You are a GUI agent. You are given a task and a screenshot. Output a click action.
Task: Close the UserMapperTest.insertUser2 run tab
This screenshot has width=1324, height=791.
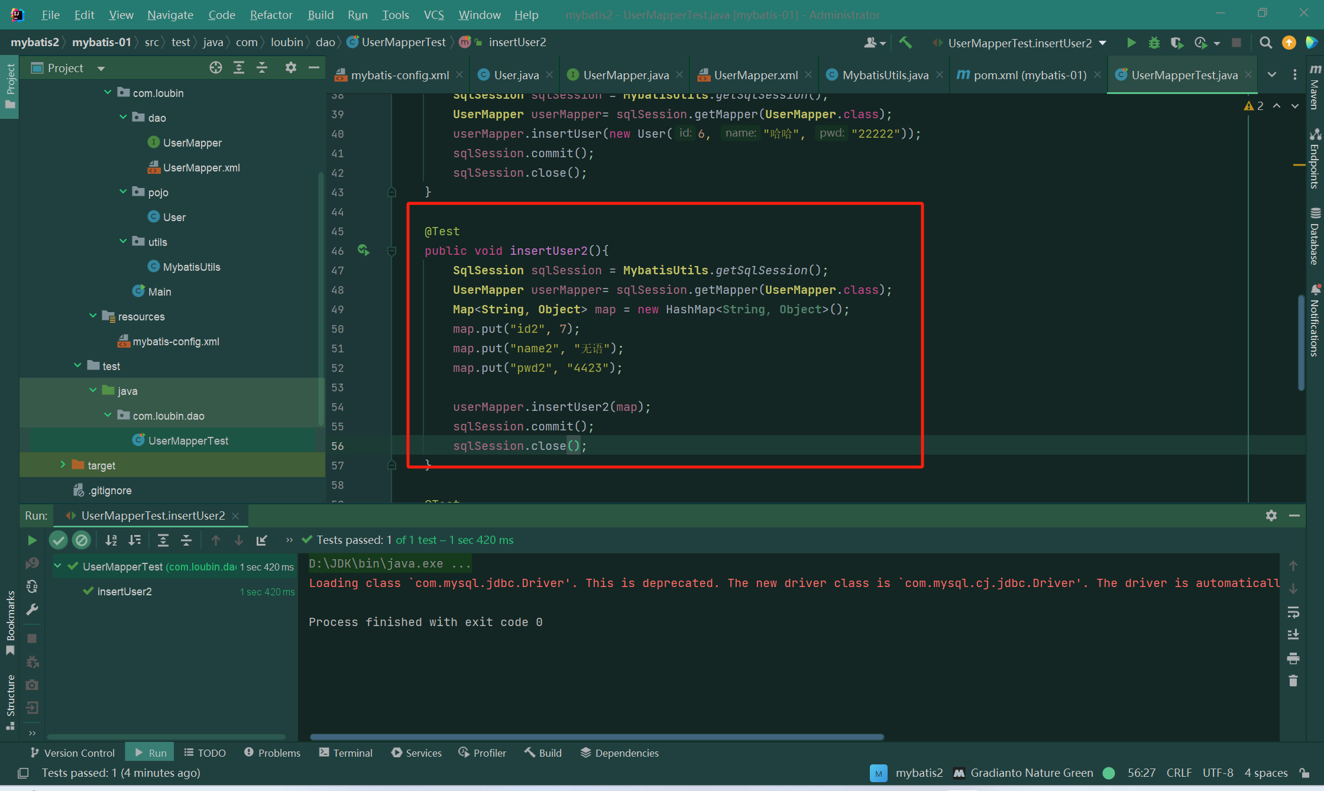(235, 516)
